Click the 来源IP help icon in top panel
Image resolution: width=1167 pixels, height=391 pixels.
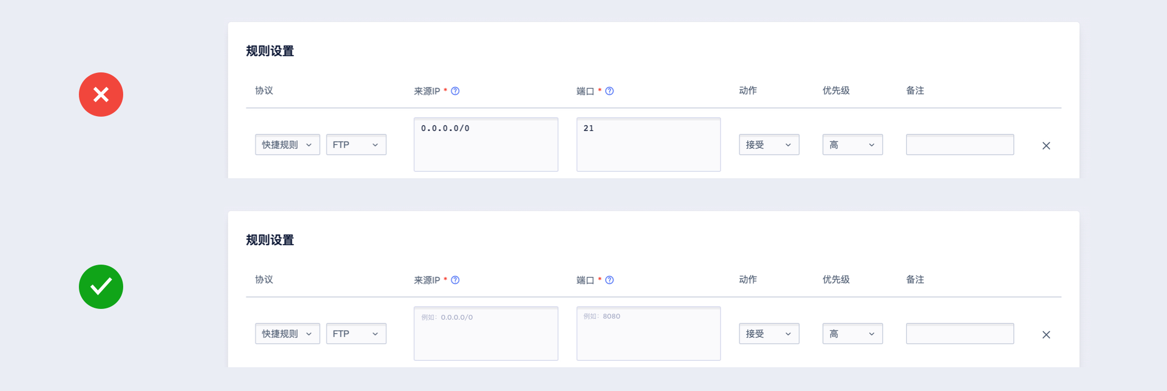click(455, 91)
